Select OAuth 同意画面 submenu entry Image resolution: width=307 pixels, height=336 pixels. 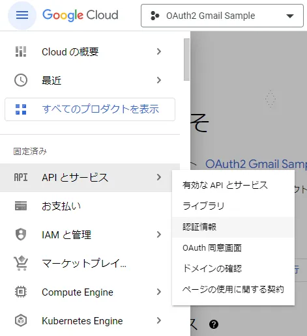[233, 247]
